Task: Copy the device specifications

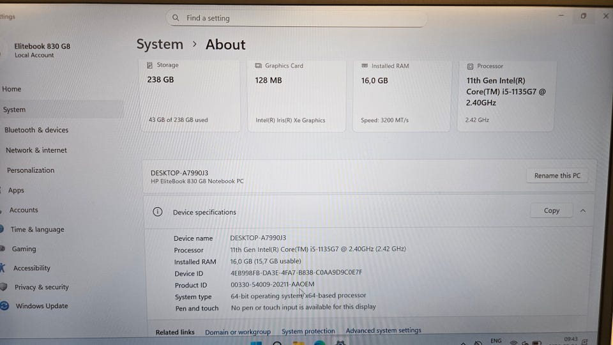Action: 551,210
